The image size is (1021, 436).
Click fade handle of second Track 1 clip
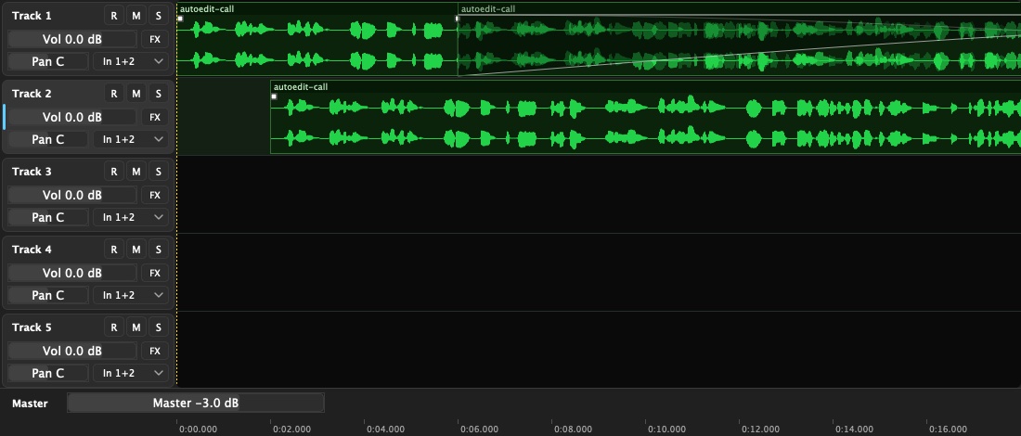tap(457, 19)
